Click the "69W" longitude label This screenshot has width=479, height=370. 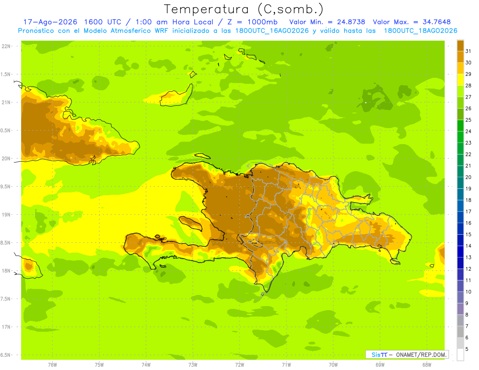(x=380, y=365)
